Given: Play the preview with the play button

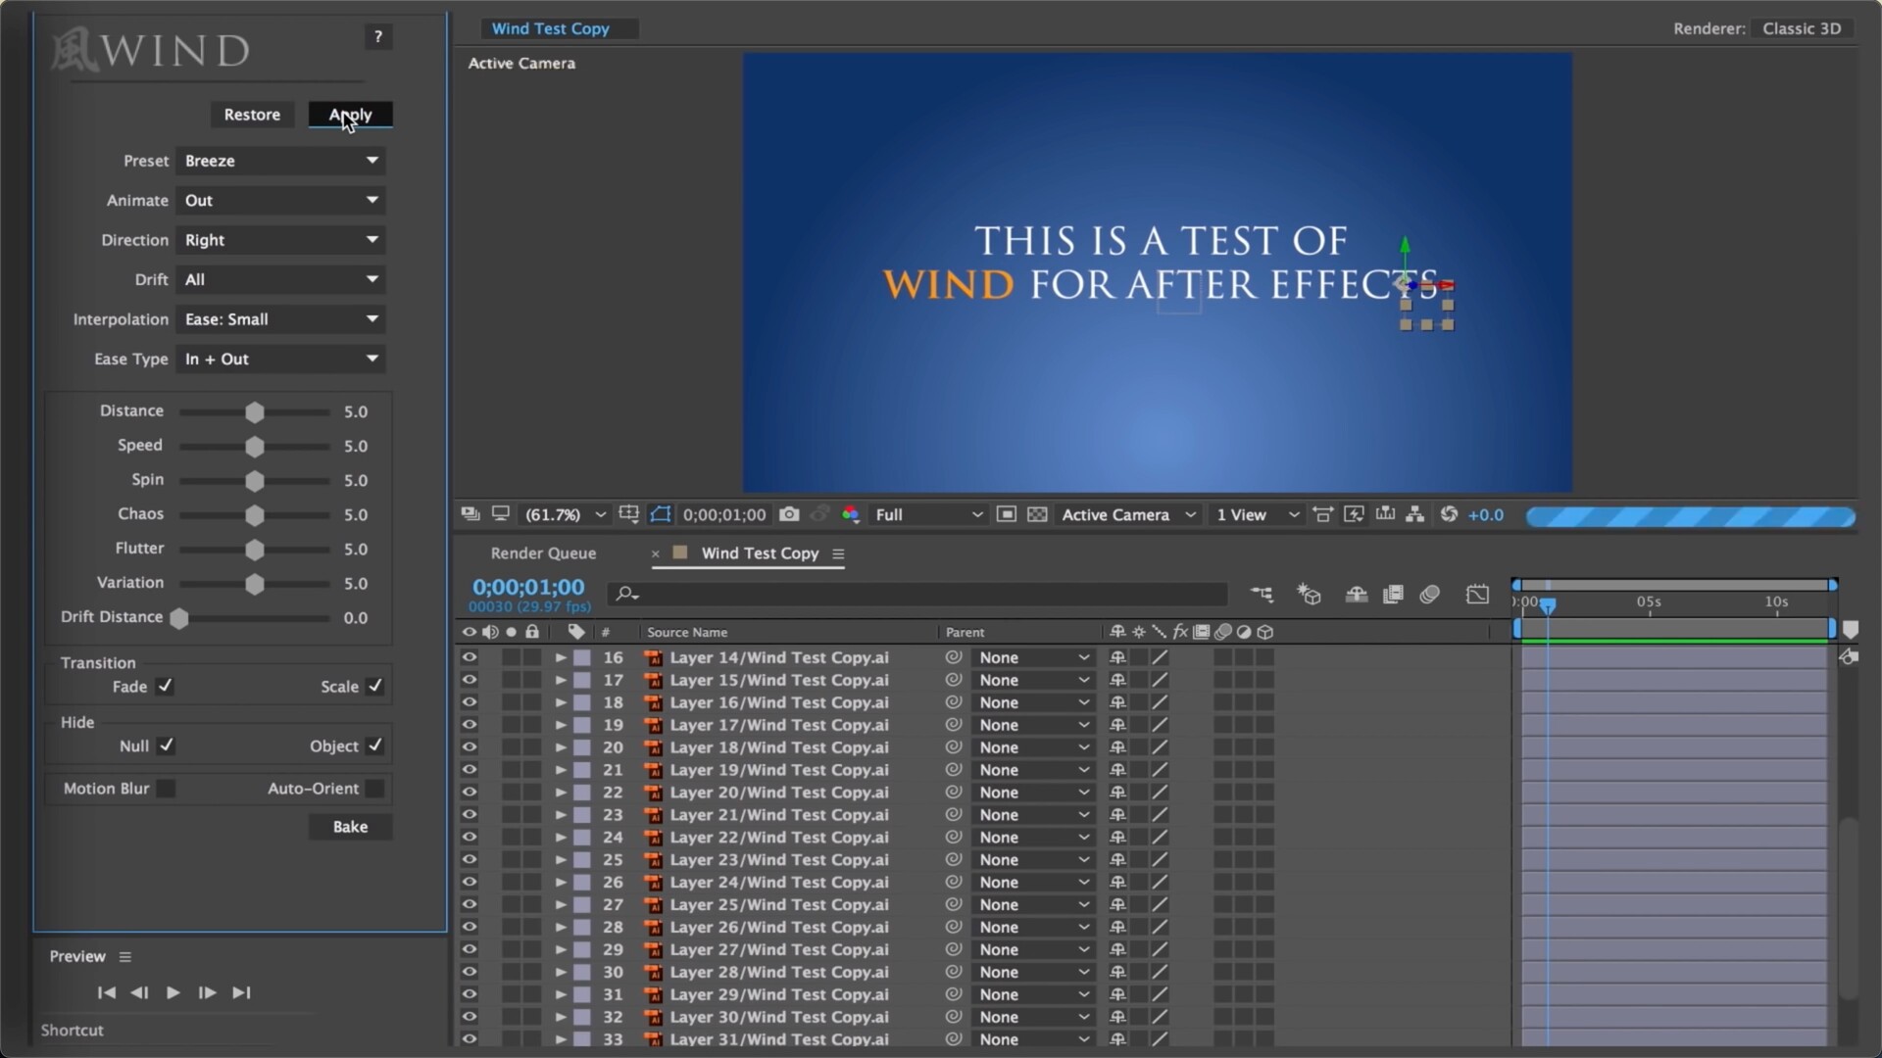Looking at the screenshot, I should 173,992.
